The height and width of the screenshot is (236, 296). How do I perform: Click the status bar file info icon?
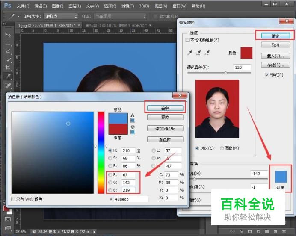(x=34, y=231)
